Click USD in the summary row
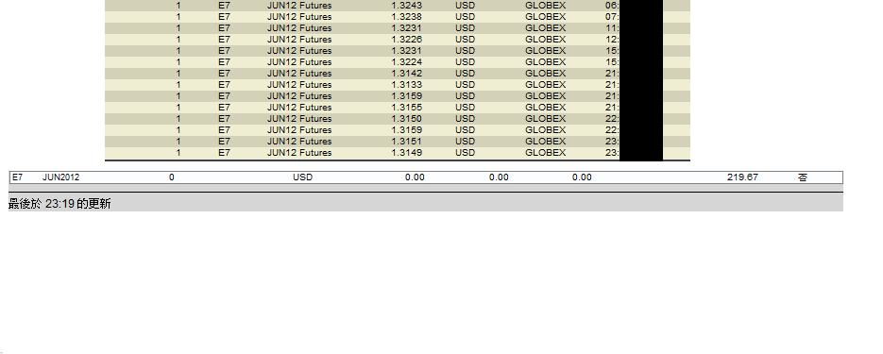This screenshot has width=883, height=354. click(x=302, y=177)
